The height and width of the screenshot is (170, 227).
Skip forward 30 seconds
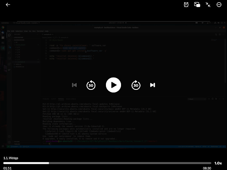(x=136, y=85)
